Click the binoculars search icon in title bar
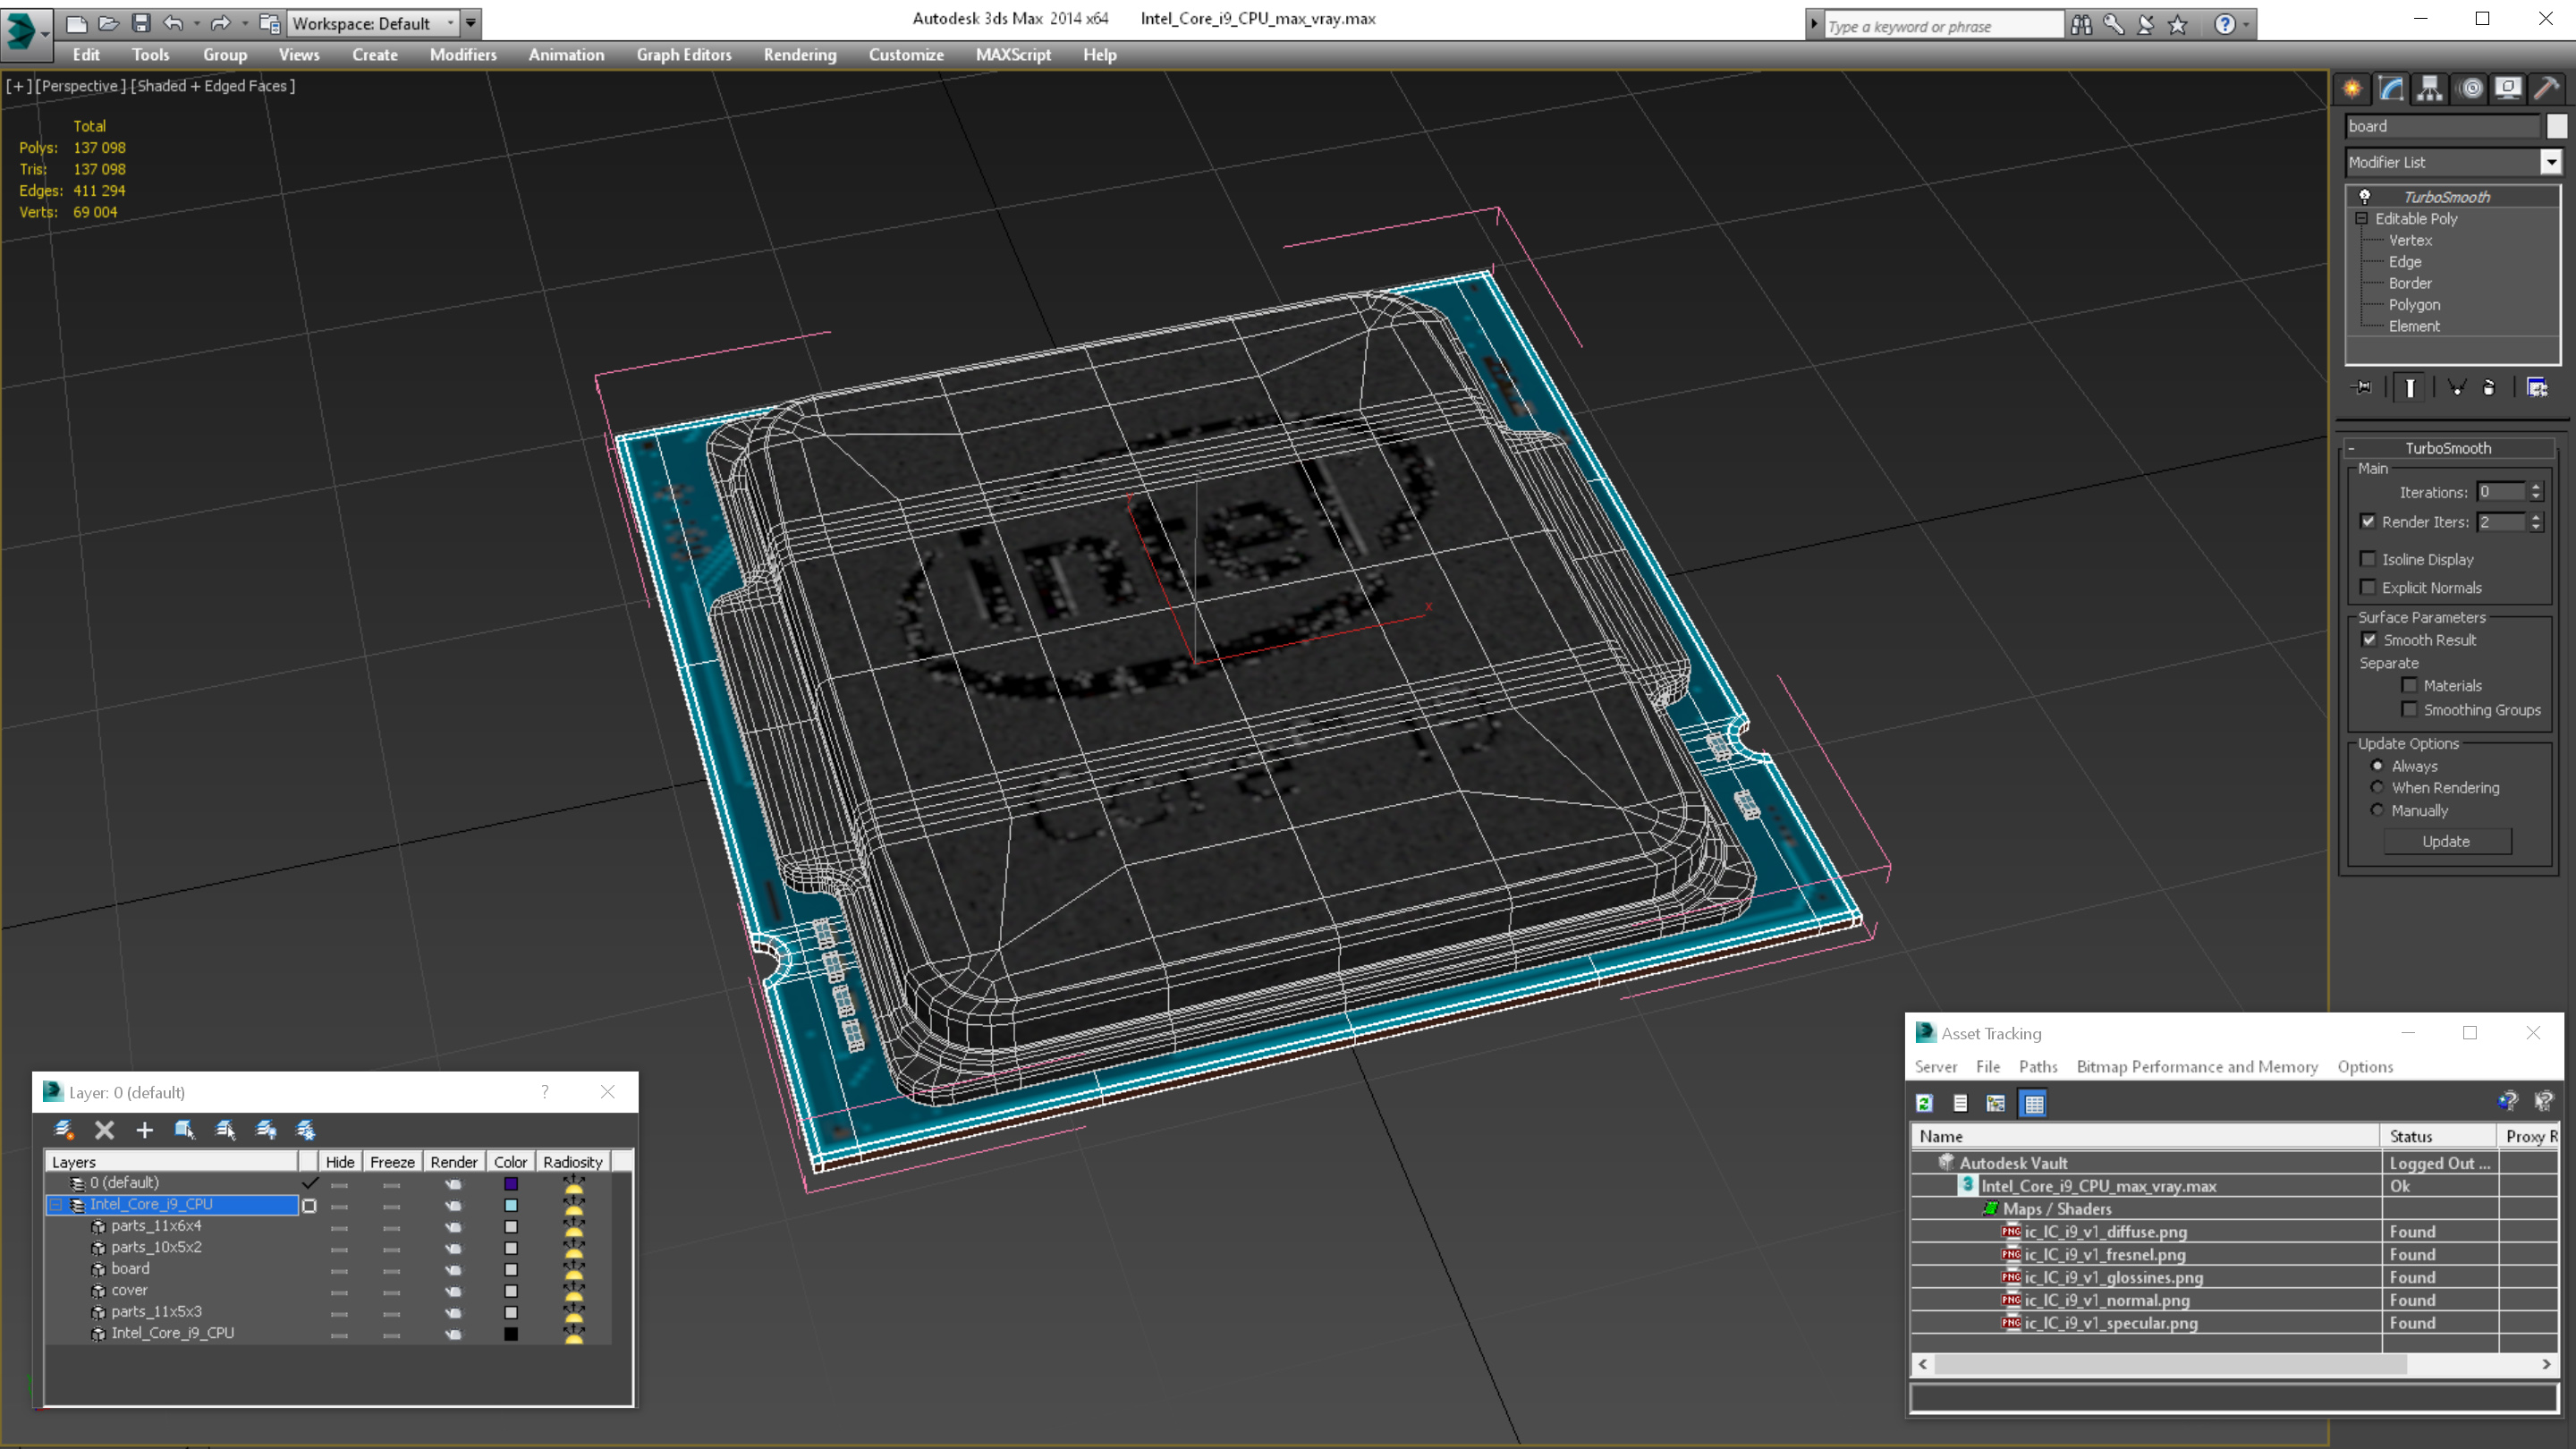Viewport: 2576px width, 1449px height. [x=2081, y=25]
